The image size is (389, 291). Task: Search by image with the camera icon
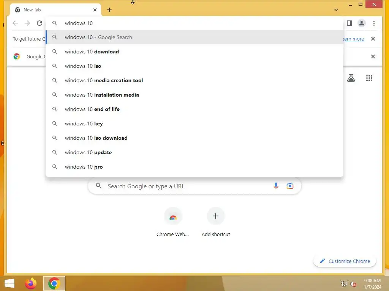click(x=290, y=186)
